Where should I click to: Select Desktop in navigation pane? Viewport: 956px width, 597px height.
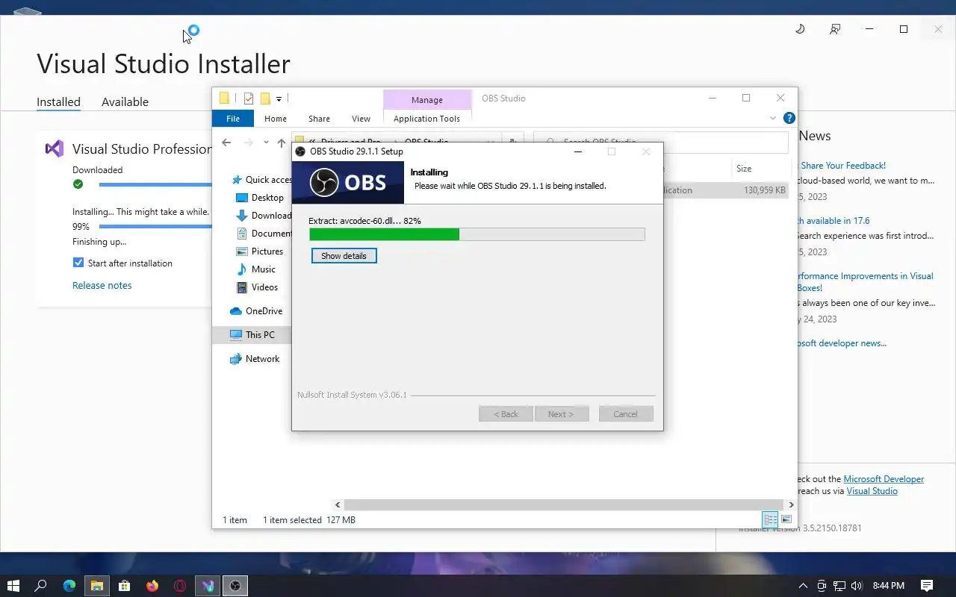259,197
